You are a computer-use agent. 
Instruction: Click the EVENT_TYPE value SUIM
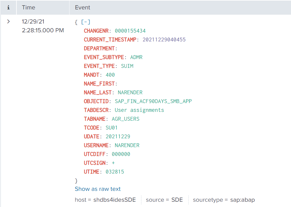coord(127,66)
